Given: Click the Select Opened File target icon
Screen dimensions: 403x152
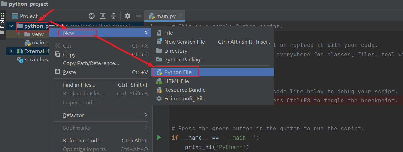Looking at the screenshot, I should tap(92, 16).
